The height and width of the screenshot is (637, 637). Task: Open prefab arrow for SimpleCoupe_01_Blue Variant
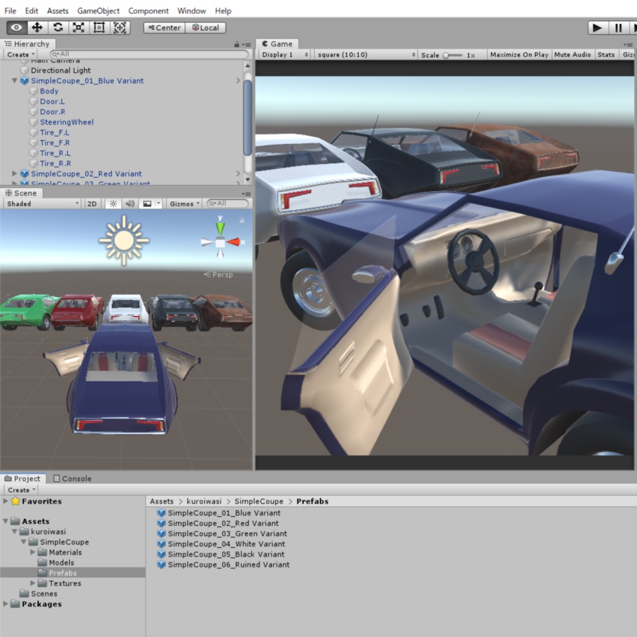(238, 80)
